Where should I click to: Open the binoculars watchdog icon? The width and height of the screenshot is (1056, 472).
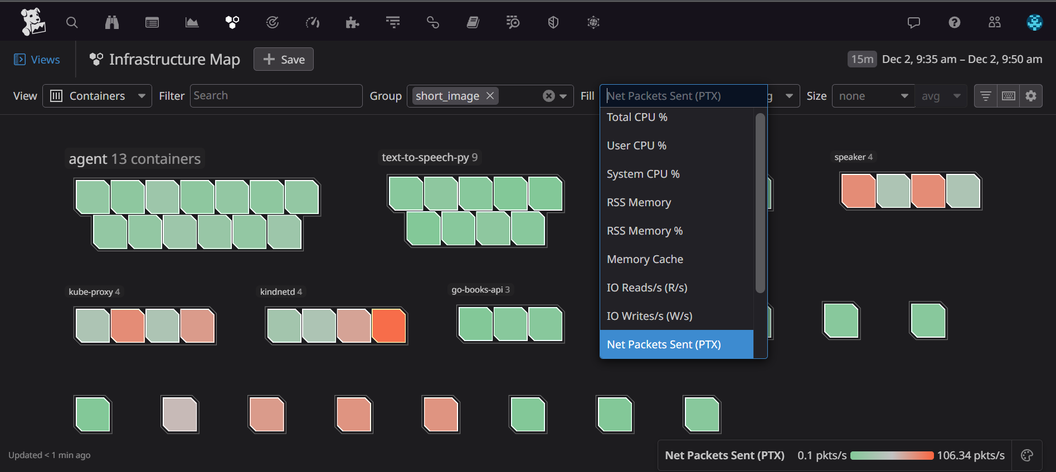click(112, 22)
